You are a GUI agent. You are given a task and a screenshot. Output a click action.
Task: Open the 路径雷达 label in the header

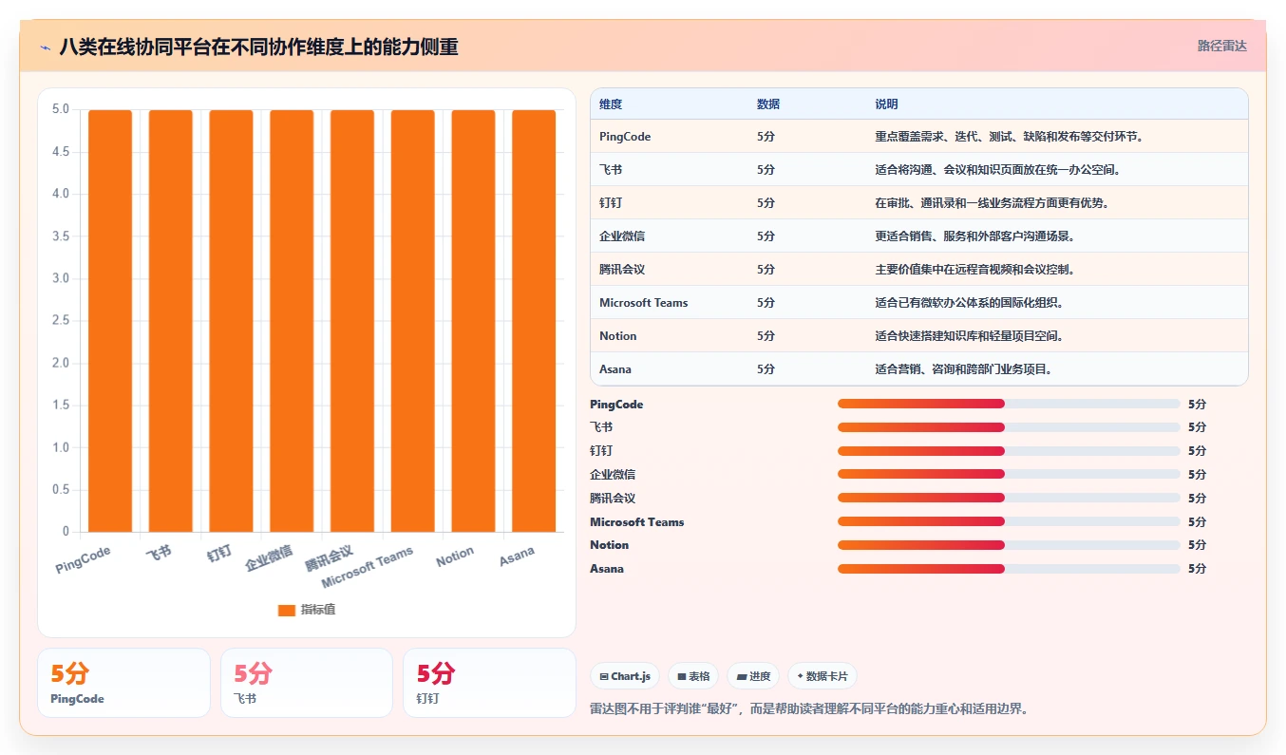(1221, 46)
